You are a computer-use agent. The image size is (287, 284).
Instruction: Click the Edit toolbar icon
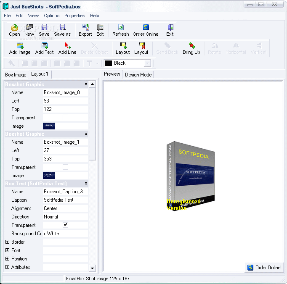(100, 30)
